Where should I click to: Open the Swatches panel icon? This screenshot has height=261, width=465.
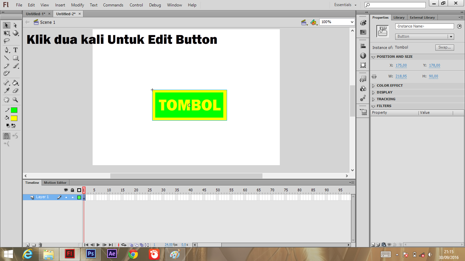point(363,32)
